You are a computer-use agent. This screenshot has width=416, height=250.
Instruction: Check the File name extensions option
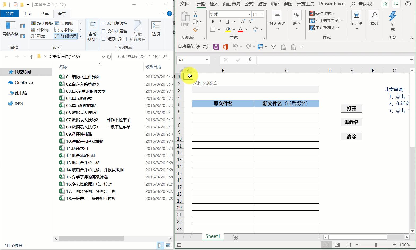point(104,31)
